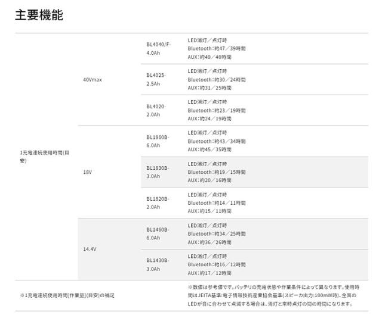Click Bluetooth:約14/11時間 value
This screenshot has height=321, width=382.
click(x=217, y=203)
